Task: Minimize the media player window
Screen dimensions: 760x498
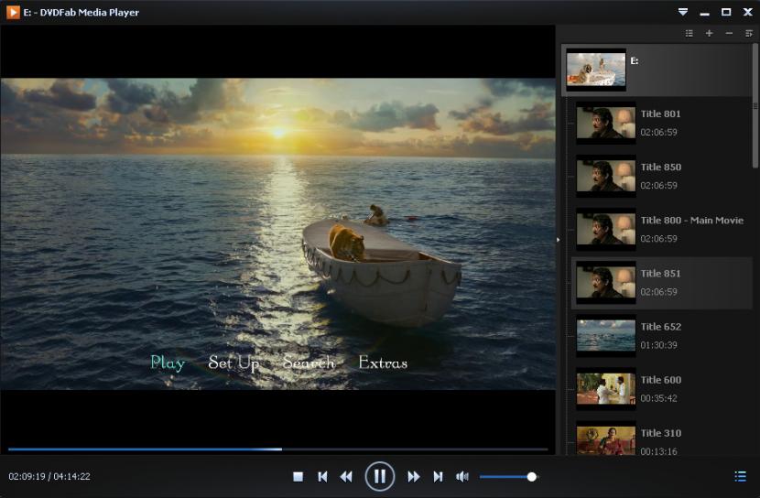Action: click(x=705, y=13)
